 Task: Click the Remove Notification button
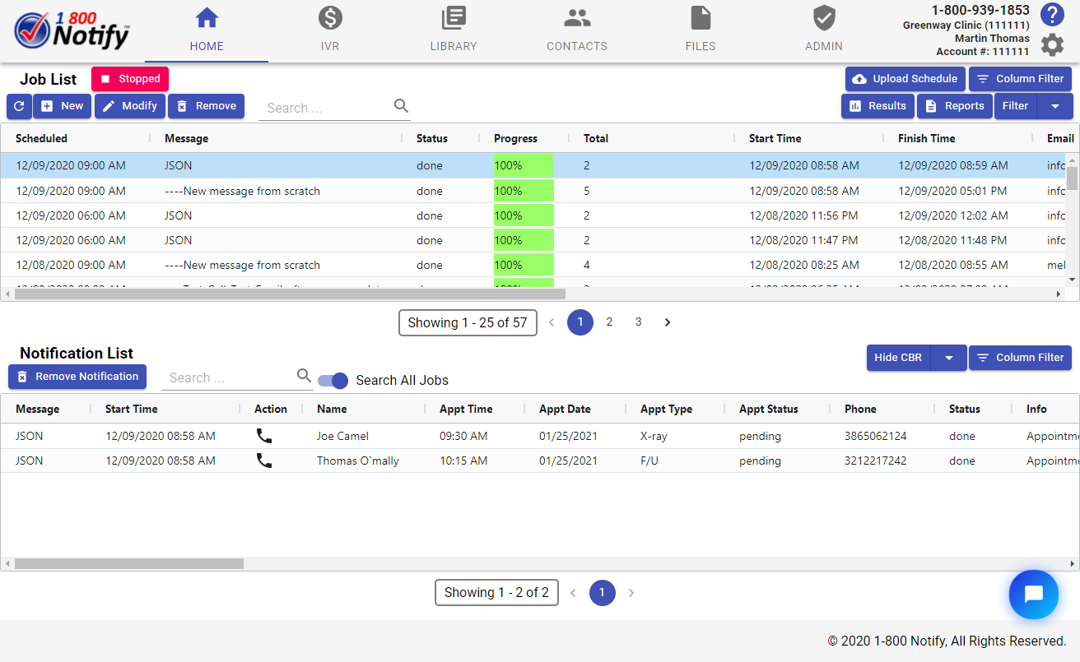(x=77, y=377)
